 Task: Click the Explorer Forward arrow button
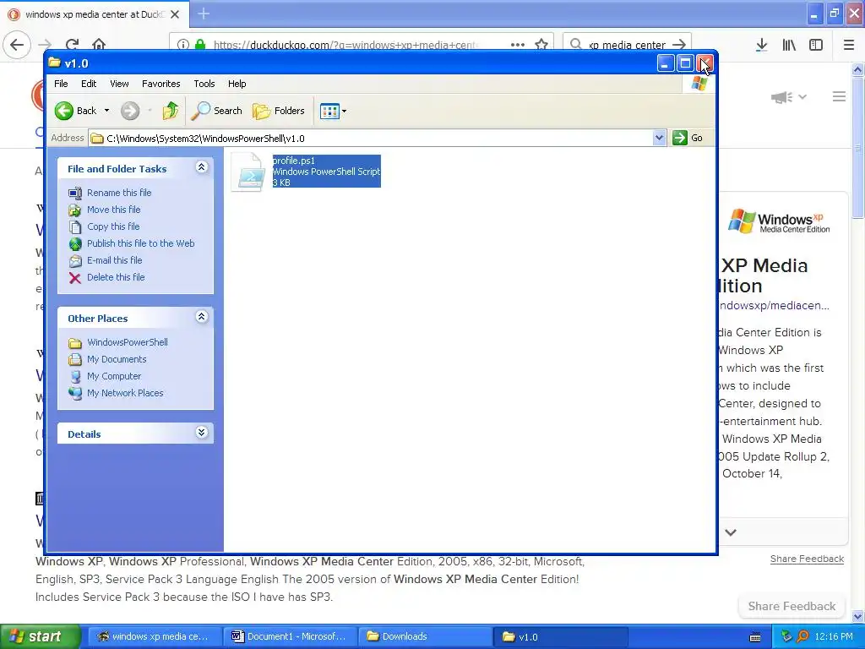[130, 111]
